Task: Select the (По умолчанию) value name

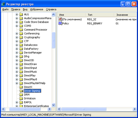Action: click(72, 19)
